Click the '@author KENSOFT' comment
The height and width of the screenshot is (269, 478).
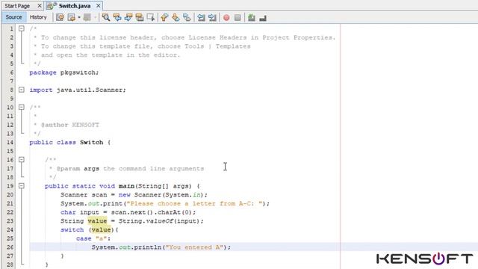[x=70, y=125]
